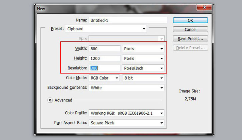Click the Cancel button

[x=190, y=29]
